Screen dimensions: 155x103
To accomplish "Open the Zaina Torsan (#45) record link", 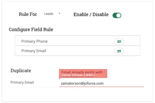I will pyautogui.click(x=78, y=75).
